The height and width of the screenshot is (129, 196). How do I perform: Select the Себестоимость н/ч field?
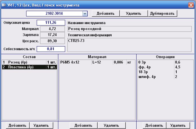[x=51, y=49]
